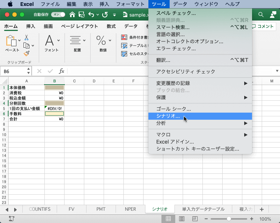Open the Apple menu
The height and width of the screenshot is (223, 280).
pos(10,4)
